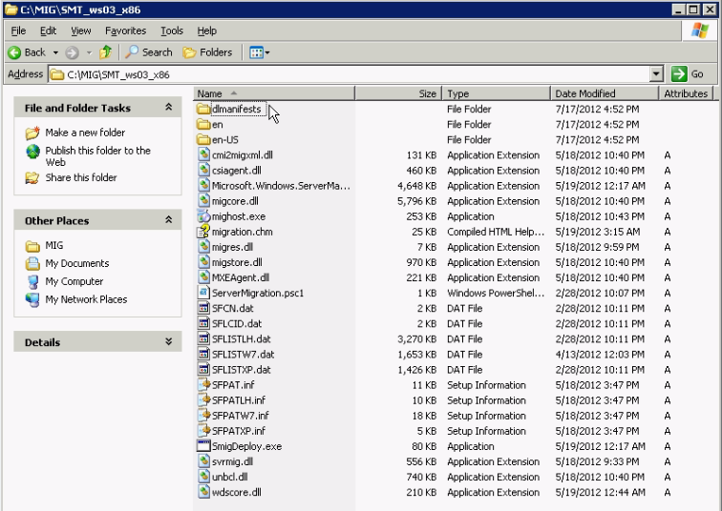The height and width of the screenshot is (511, 722).
Task: Select csiagent.dll file icon
Action: pos(203,170)
